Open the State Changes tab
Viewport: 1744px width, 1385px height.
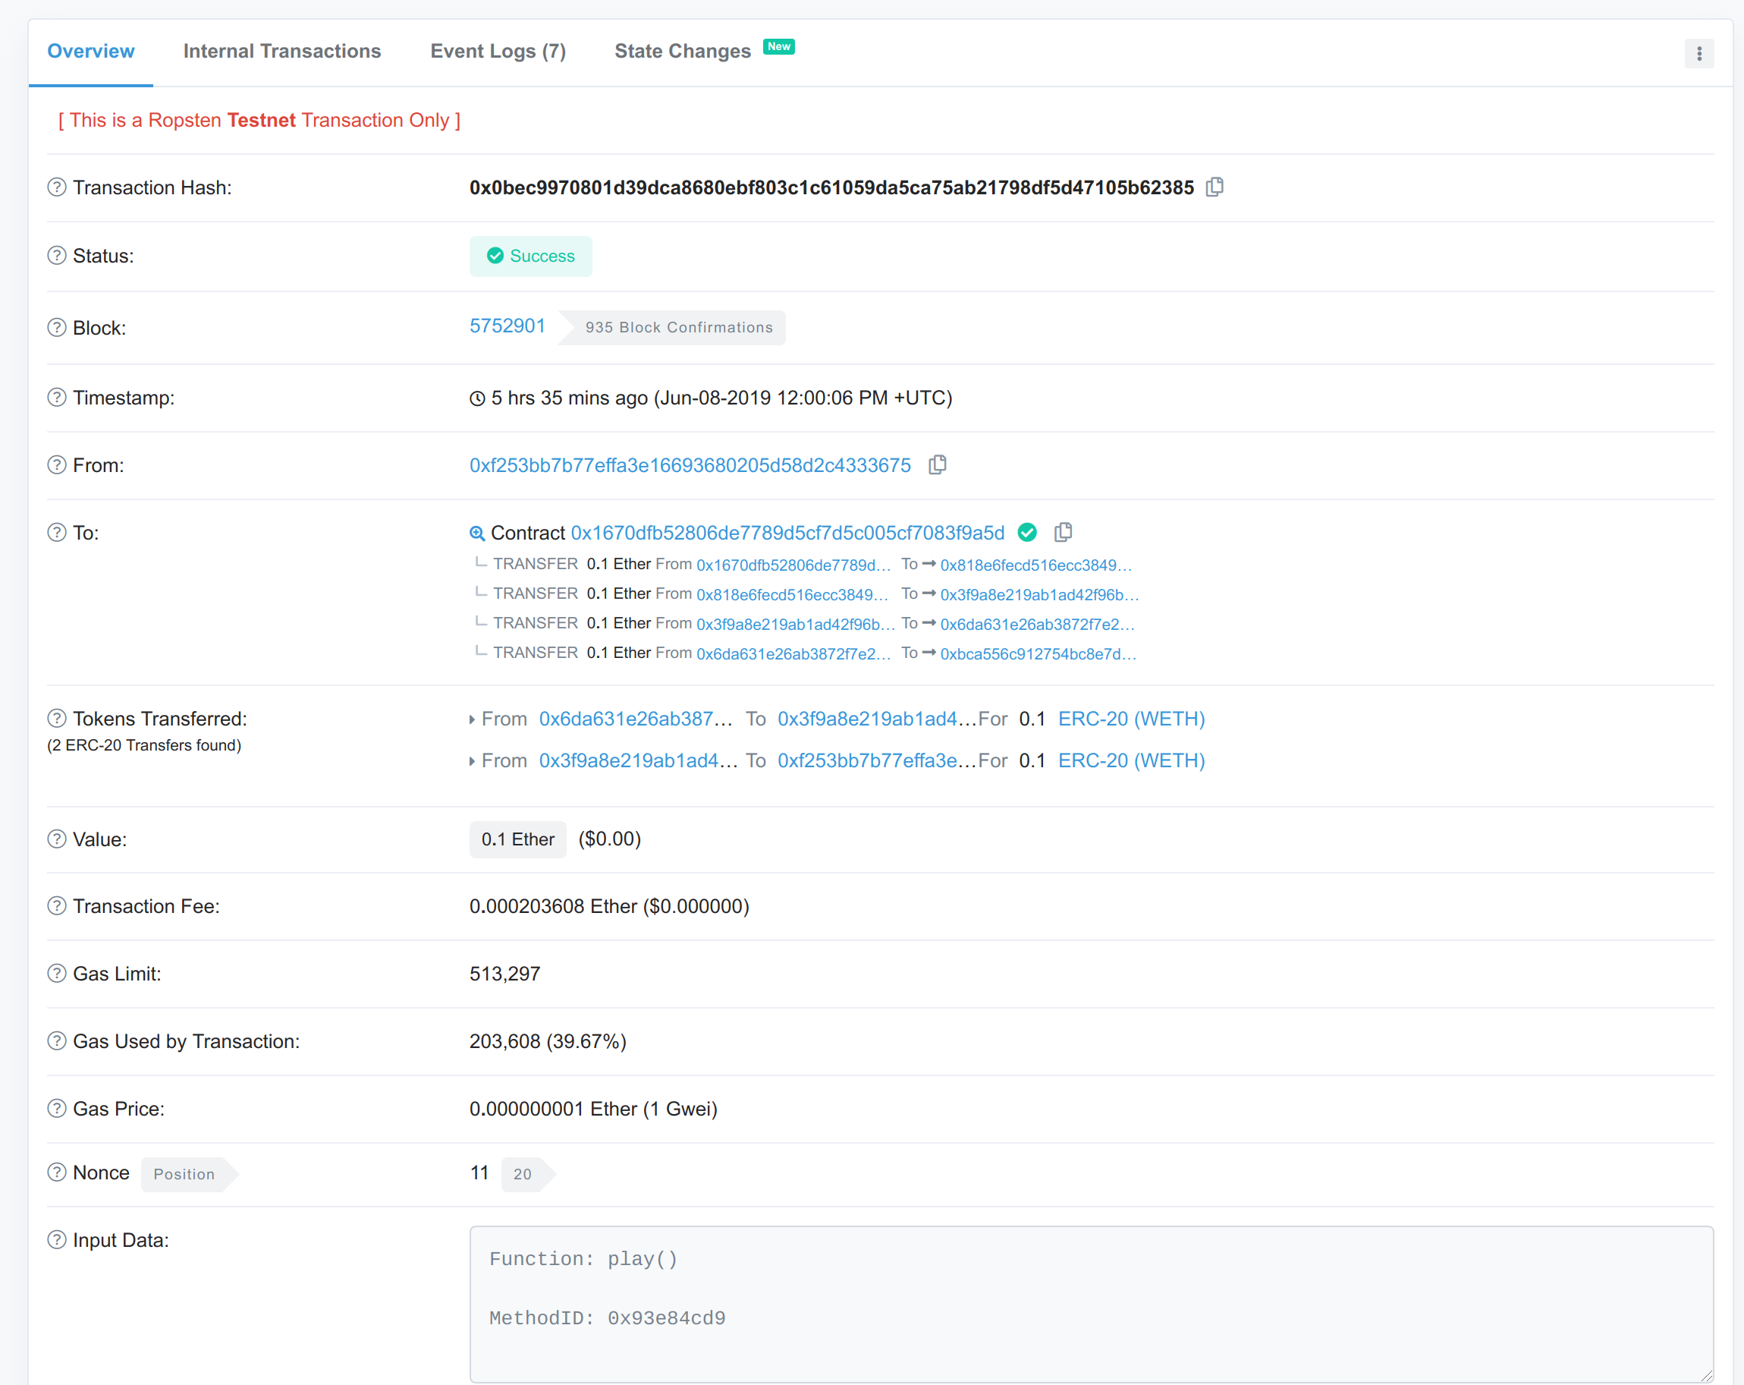pyautogui.click(x=682, y=51)
